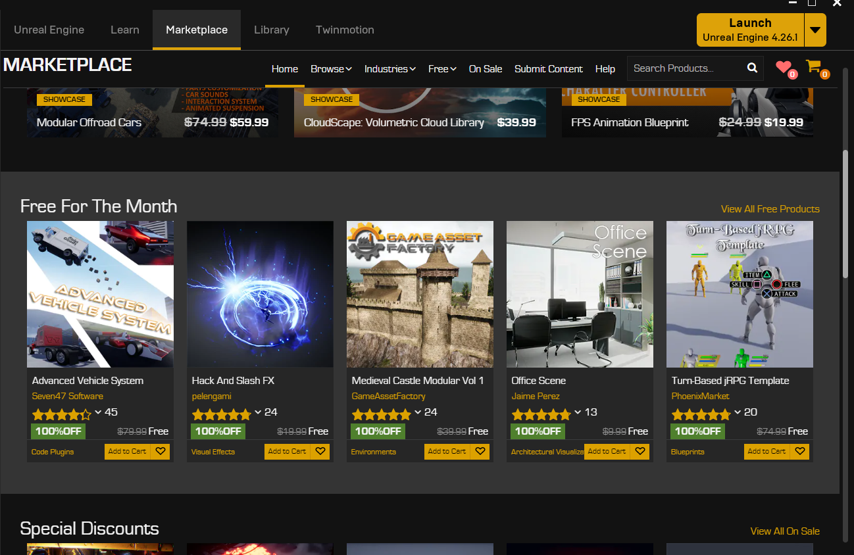Open the On Sale page

pyautogui.click(x=486, y=69)
